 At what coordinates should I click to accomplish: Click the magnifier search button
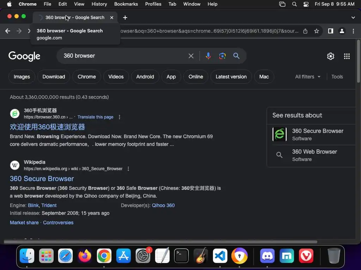tap(236, 56)
